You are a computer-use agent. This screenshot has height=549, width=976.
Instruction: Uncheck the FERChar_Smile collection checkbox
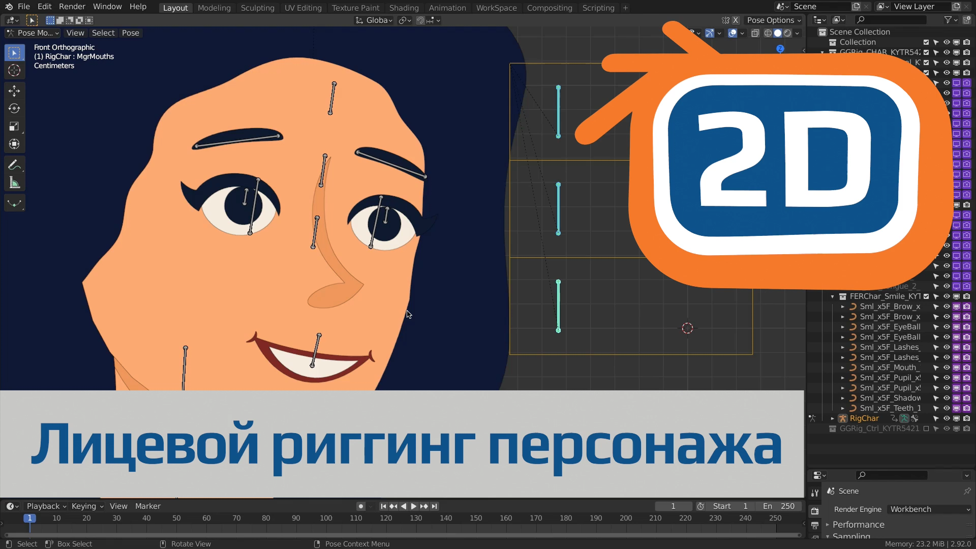click(x=926, y=296)
